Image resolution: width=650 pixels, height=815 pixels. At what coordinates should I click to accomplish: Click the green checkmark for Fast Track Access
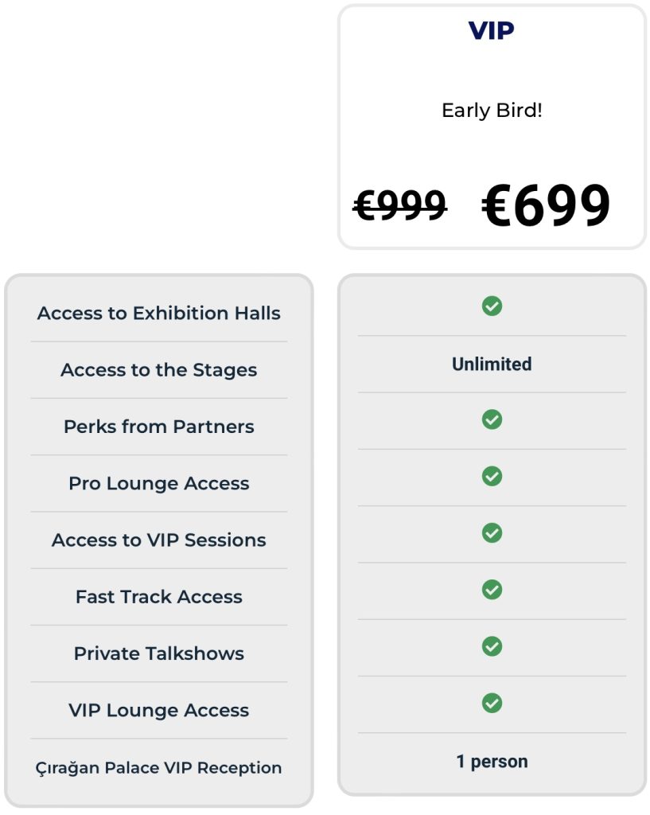coord(492,590)
